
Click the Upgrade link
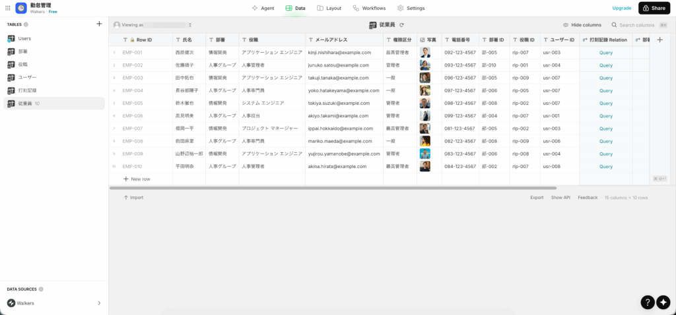click(621, 8)
